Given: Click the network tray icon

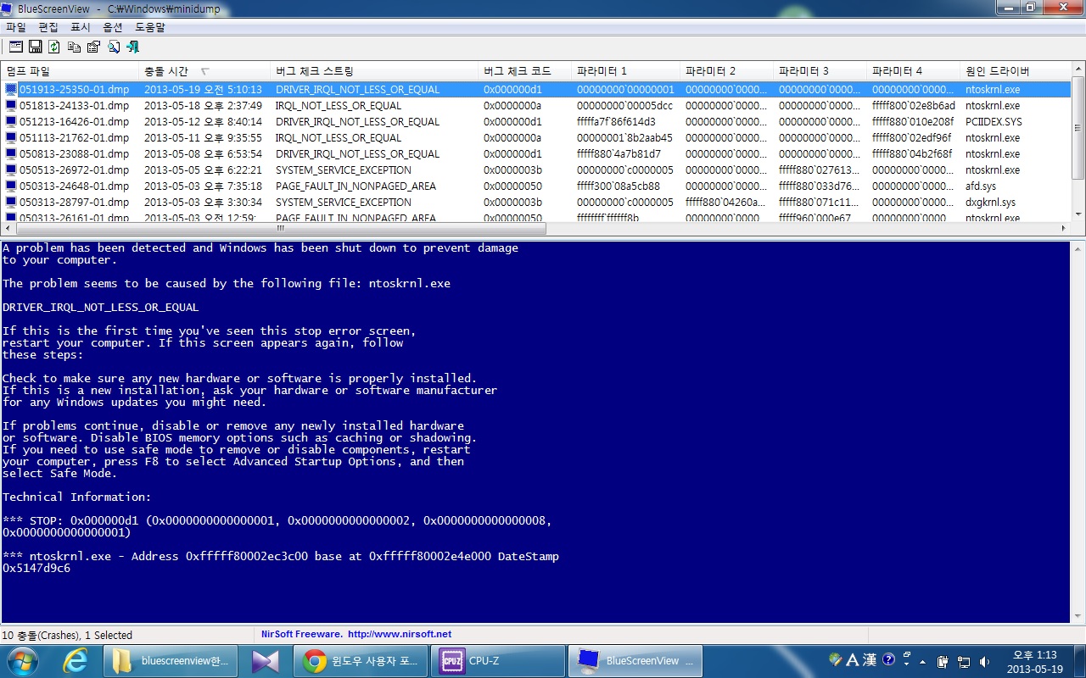Looking at the screenshot, I should 963,661.
